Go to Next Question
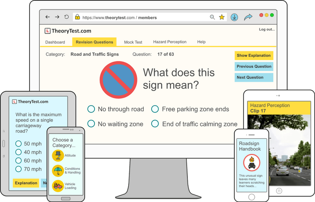Viewport: 315px width, 202px height. tap(254, 78)
